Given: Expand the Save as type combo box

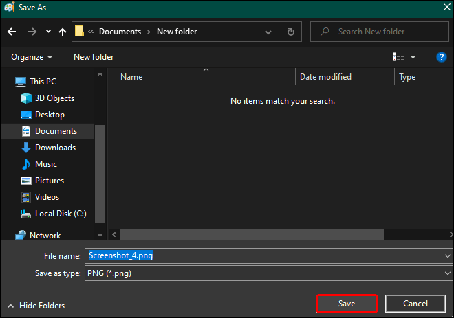Looking at the screenshot, I should [269, 273].
